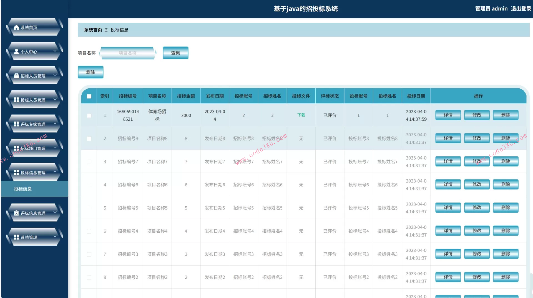The height and width of the screenshot is (298, 533).
Task: Open the 招标项目管理 sidebar menu
Action: tap(33, 148)
